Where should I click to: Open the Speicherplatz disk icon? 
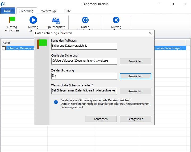[x=56, y=21]
